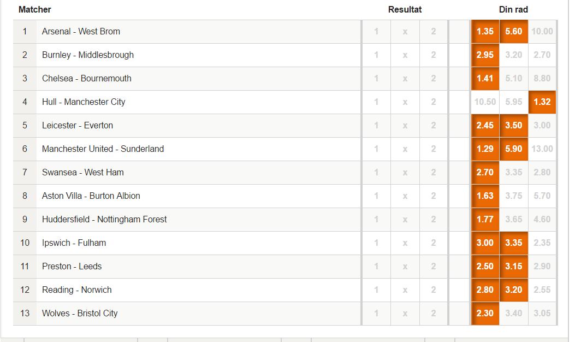
Task: Click home odds 10.50 for Hull match
Action: click(x=485, y=102)
